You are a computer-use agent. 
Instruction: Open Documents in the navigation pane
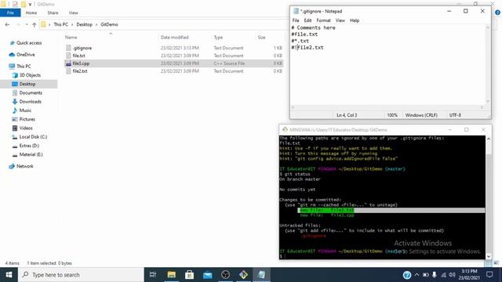31,92
